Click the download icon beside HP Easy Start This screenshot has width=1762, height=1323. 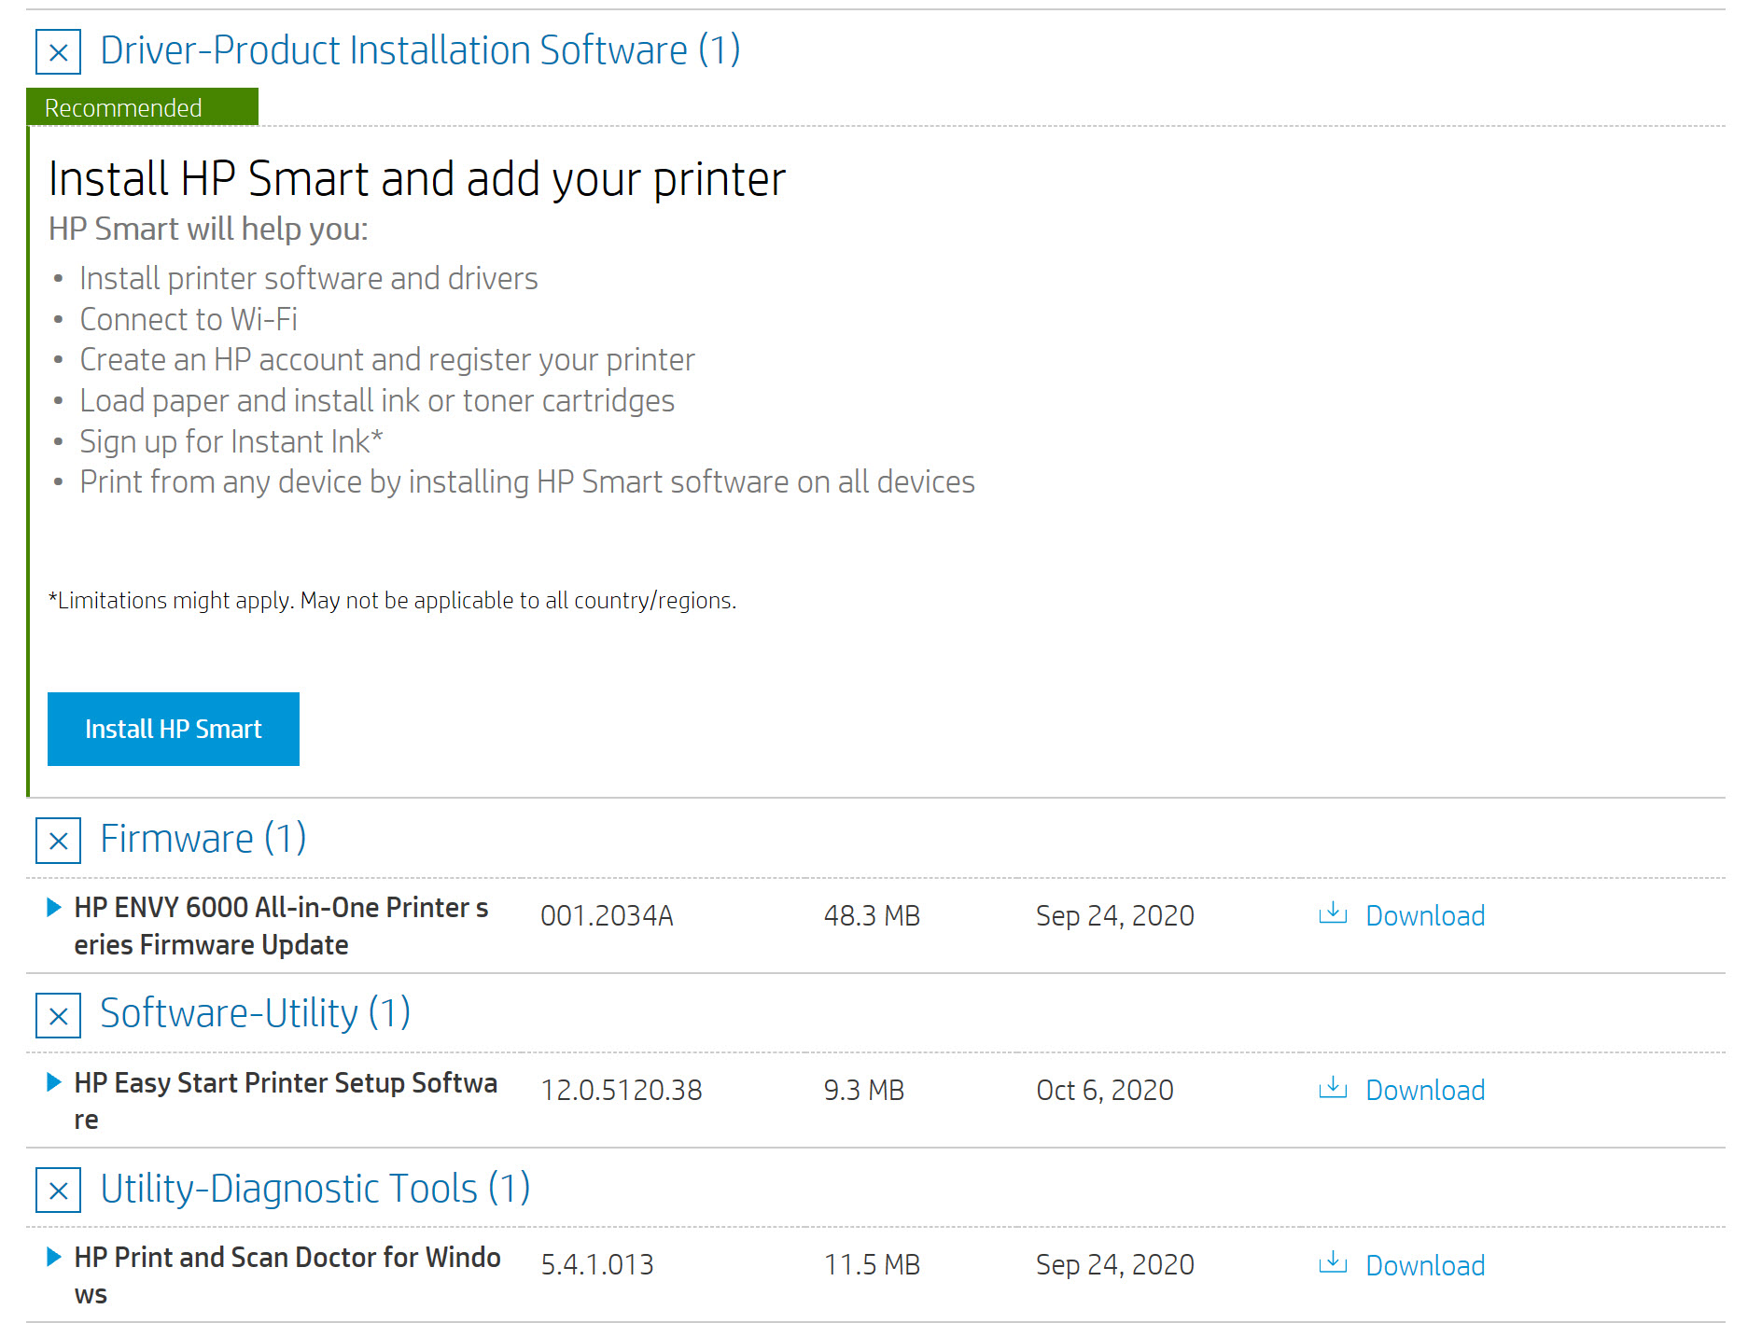pyautogui.click(x=1331, y=1089)
